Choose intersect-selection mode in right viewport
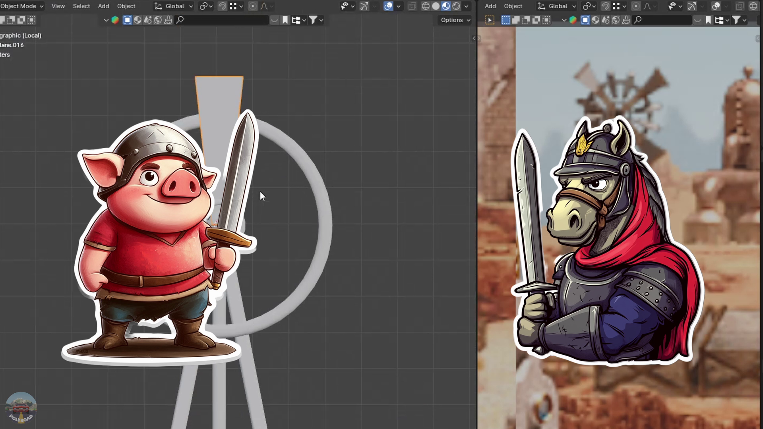Image resolution: width=763 pixels, height=429 pixels. point(547,20)
